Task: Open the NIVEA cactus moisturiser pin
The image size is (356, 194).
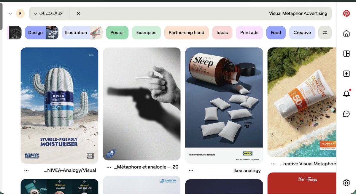Action: 59,105
